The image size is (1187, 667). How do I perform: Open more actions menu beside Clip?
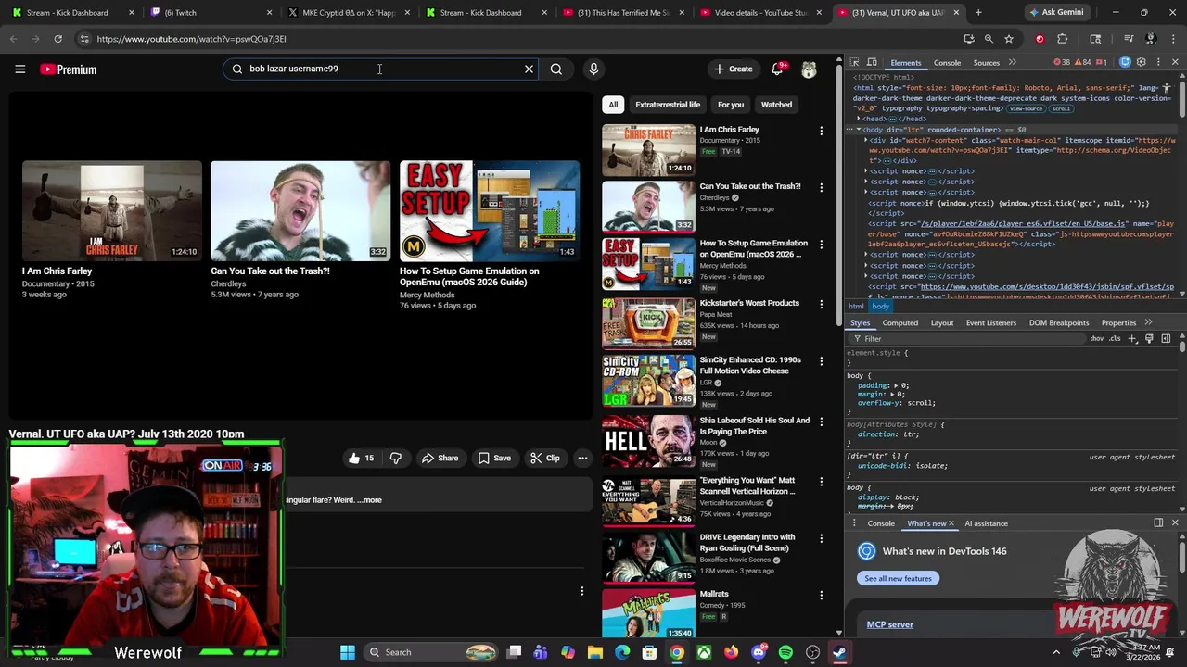[x=582, y=458]
